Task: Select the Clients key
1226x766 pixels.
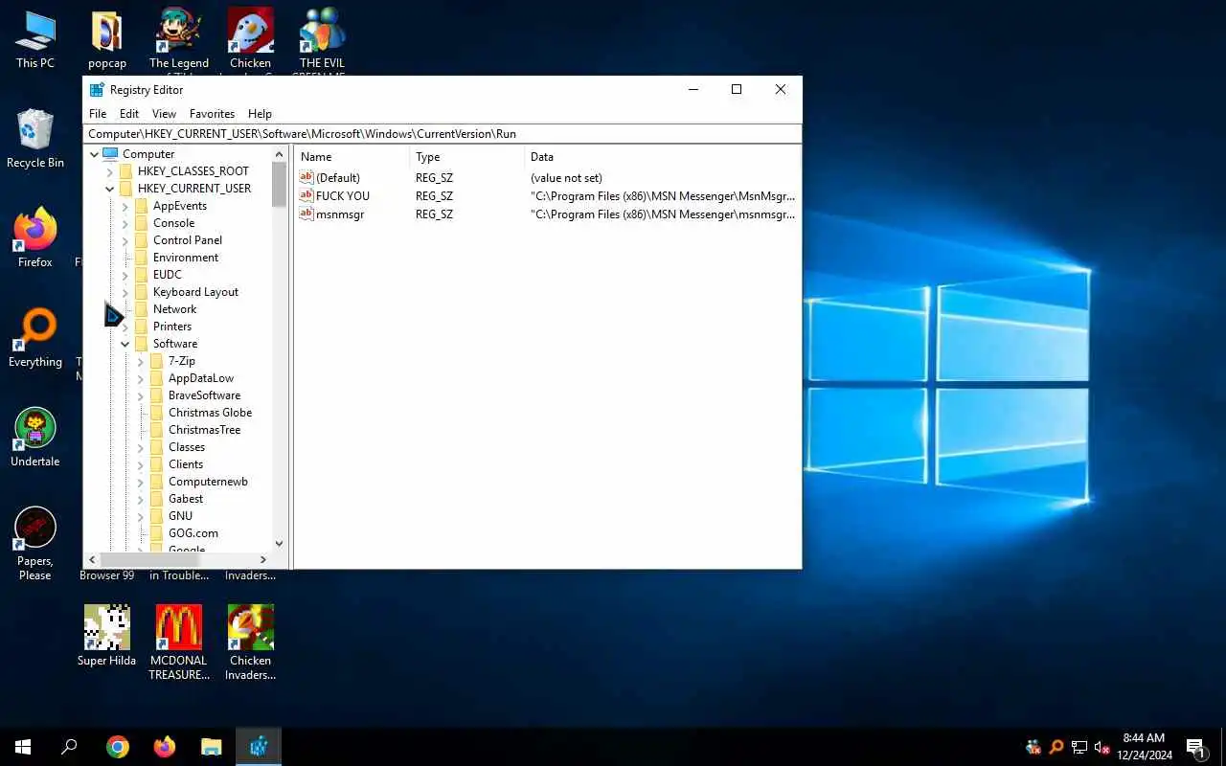Action: pos(185,464)
